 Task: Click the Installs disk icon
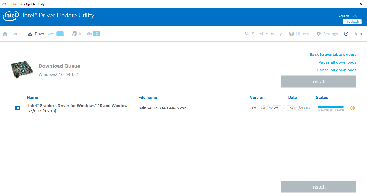[74, 34]
